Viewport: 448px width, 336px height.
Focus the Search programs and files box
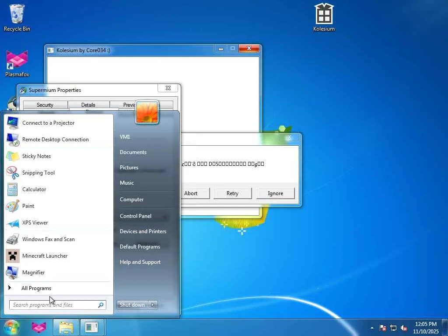click(57, 305)
